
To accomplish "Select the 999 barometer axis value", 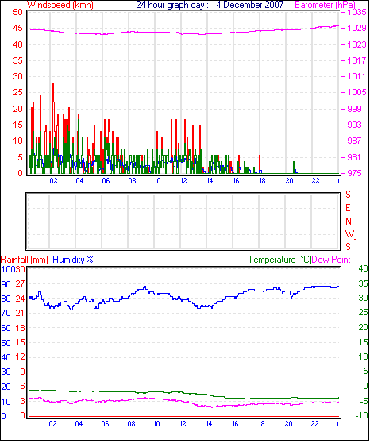I will (x=354, y=109).
